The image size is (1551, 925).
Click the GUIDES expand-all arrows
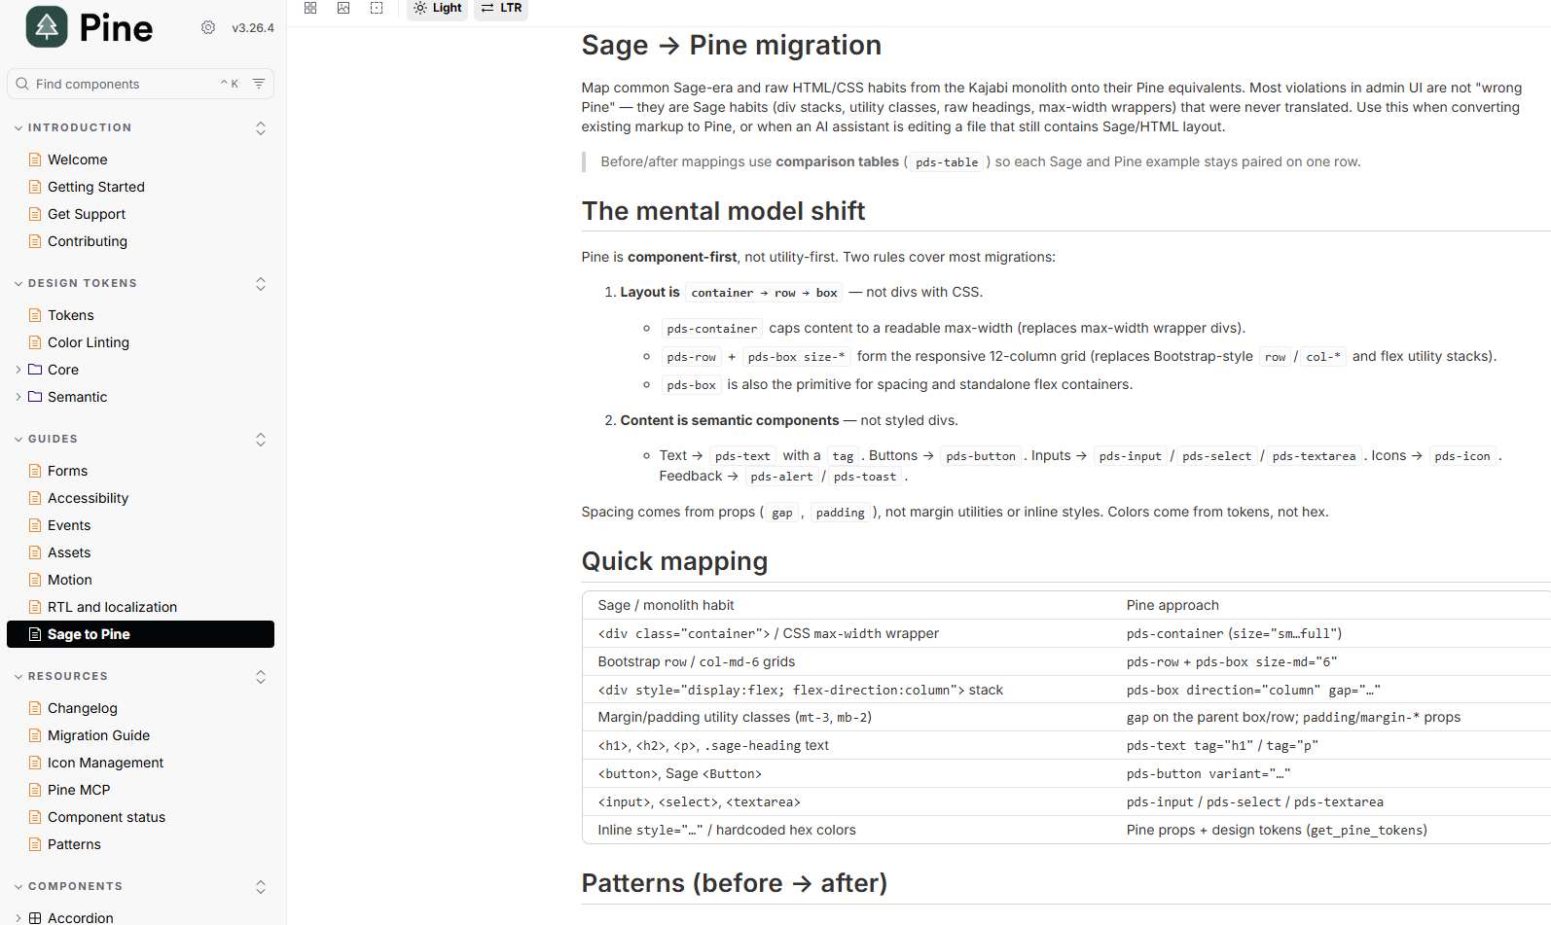point(261,440)
